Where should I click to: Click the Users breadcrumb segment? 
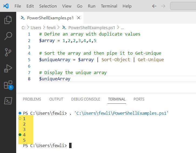click(x=36, y=27)
